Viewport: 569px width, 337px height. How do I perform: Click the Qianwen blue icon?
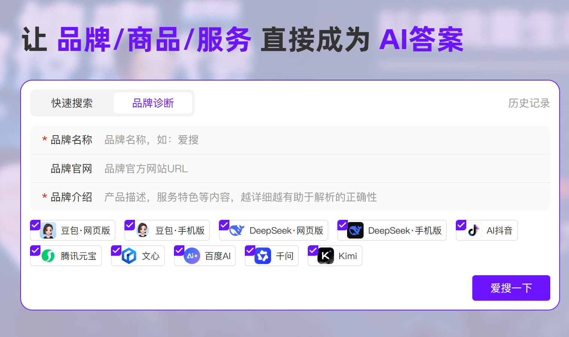[x=263, y=256]
